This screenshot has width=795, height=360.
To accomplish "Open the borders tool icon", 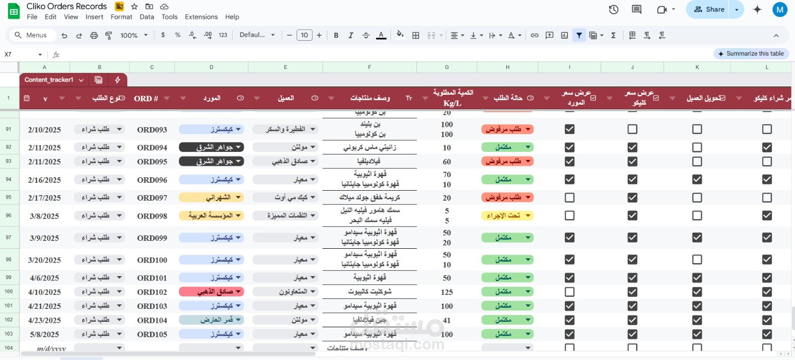I will pyautogui.click(x=416, y=35).
